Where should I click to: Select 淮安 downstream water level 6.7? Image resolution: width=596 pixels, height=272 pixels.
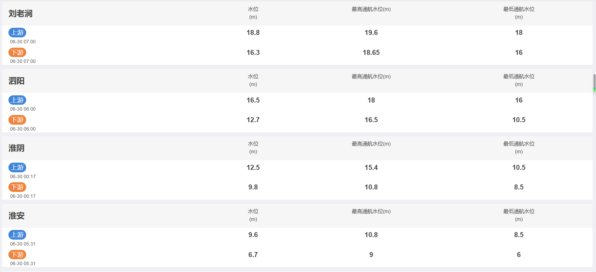[253, 255]
